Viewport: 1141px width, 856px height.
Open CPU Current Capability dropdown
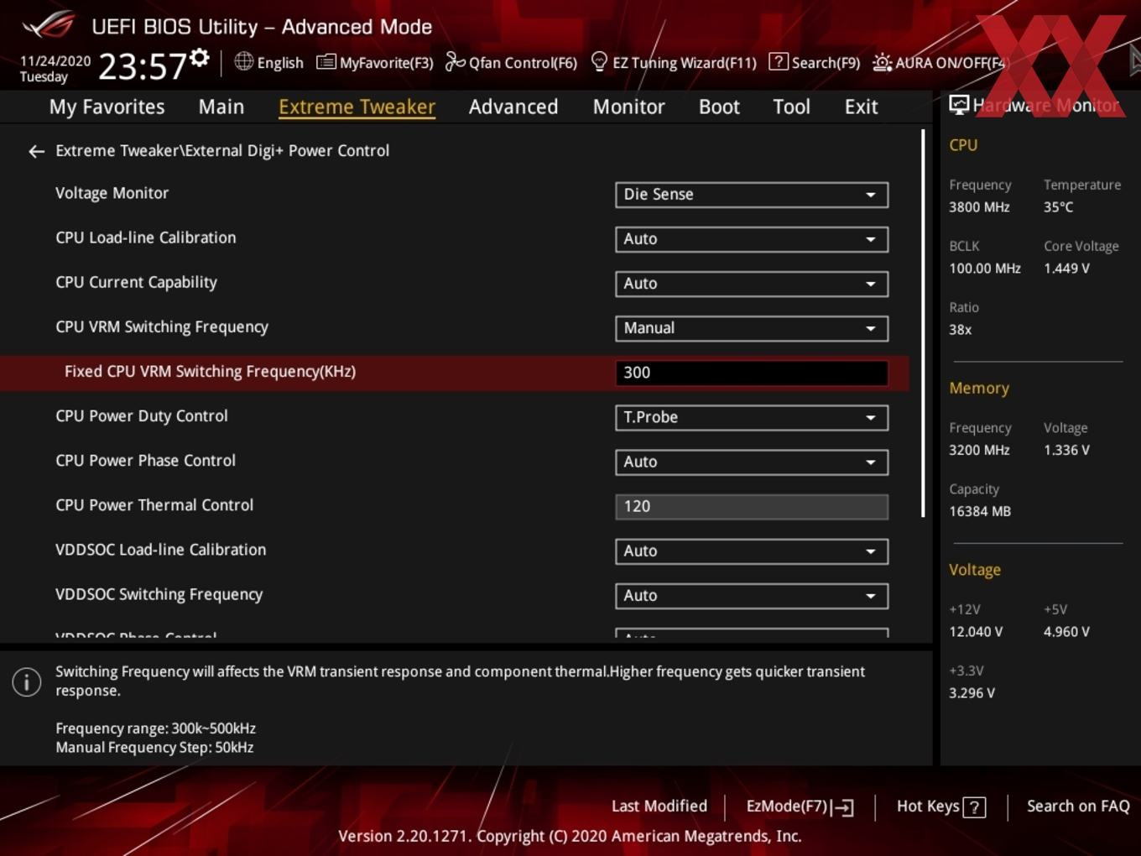[752, 284]
